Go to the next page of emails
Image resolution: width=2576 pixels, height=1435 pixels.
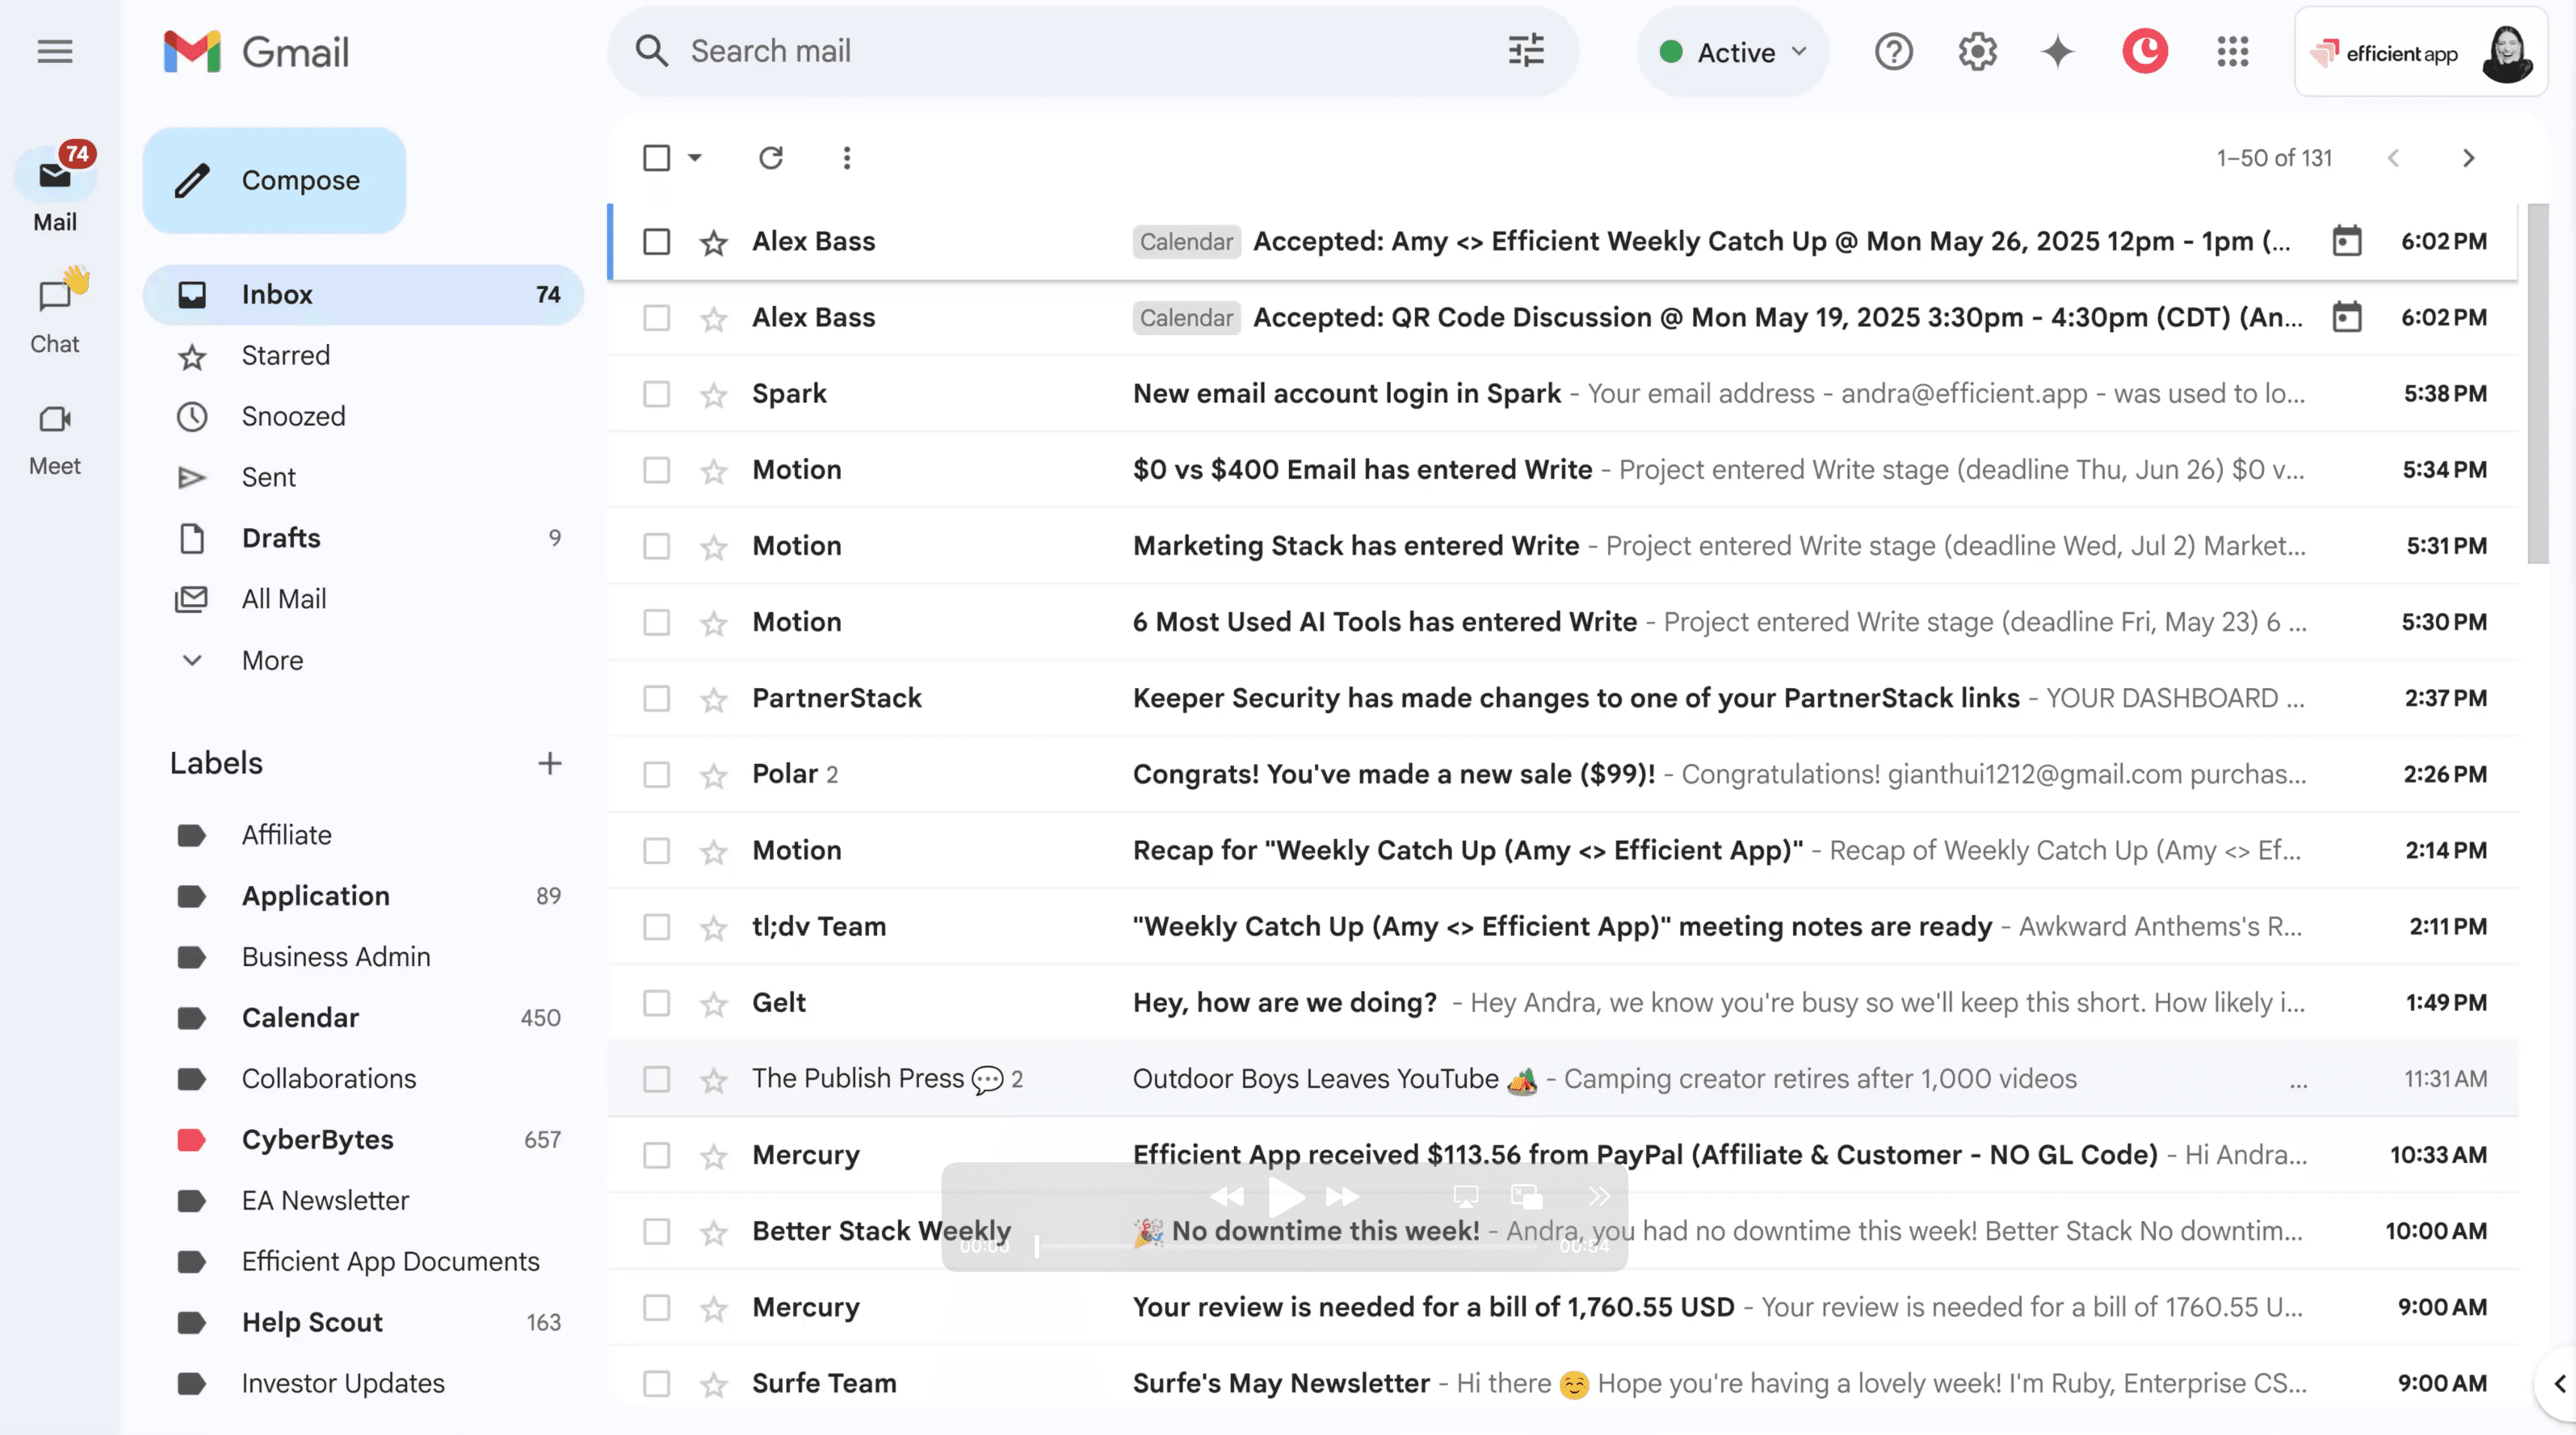(2468, 157)
